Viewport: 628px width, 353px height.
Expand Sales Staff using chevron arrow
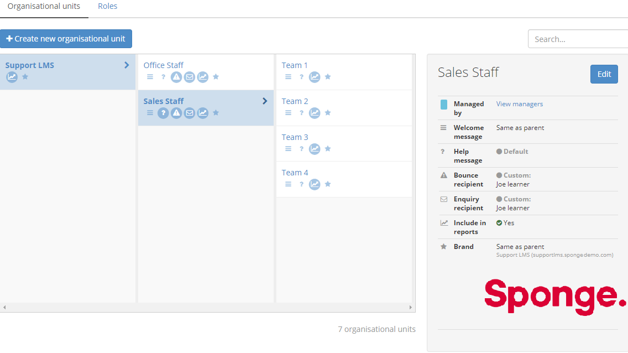click(x=265, y=101)
